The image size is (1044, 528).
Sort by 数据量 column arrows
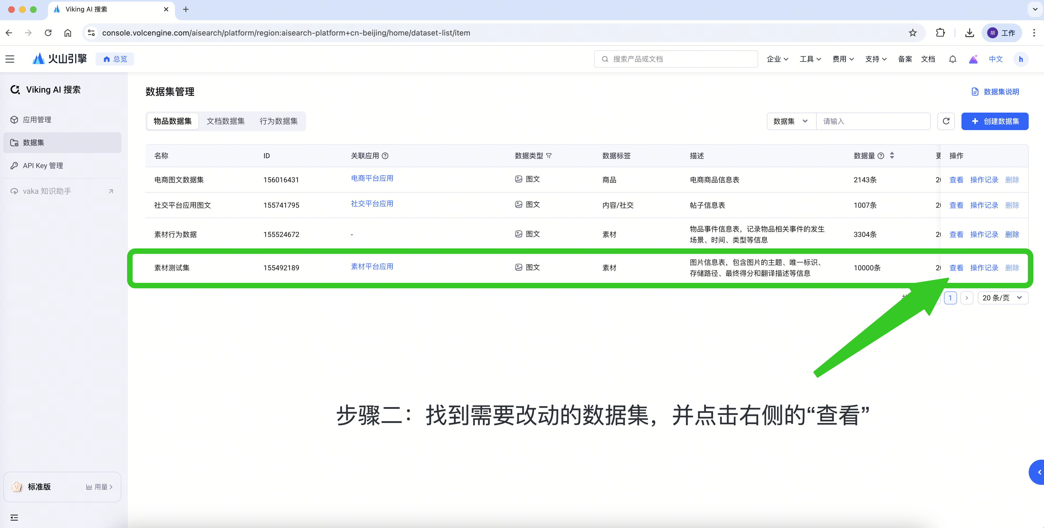tap(891, 156)
